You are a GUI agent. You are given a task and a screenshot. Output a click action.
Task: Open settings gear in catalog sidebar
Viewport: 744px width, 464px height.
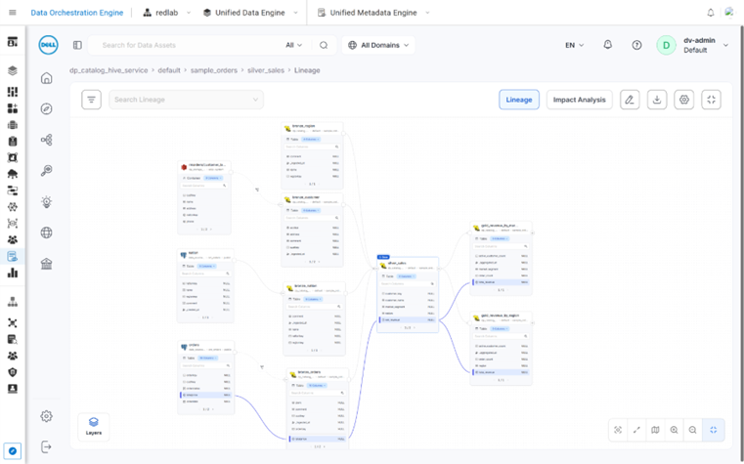47,416
